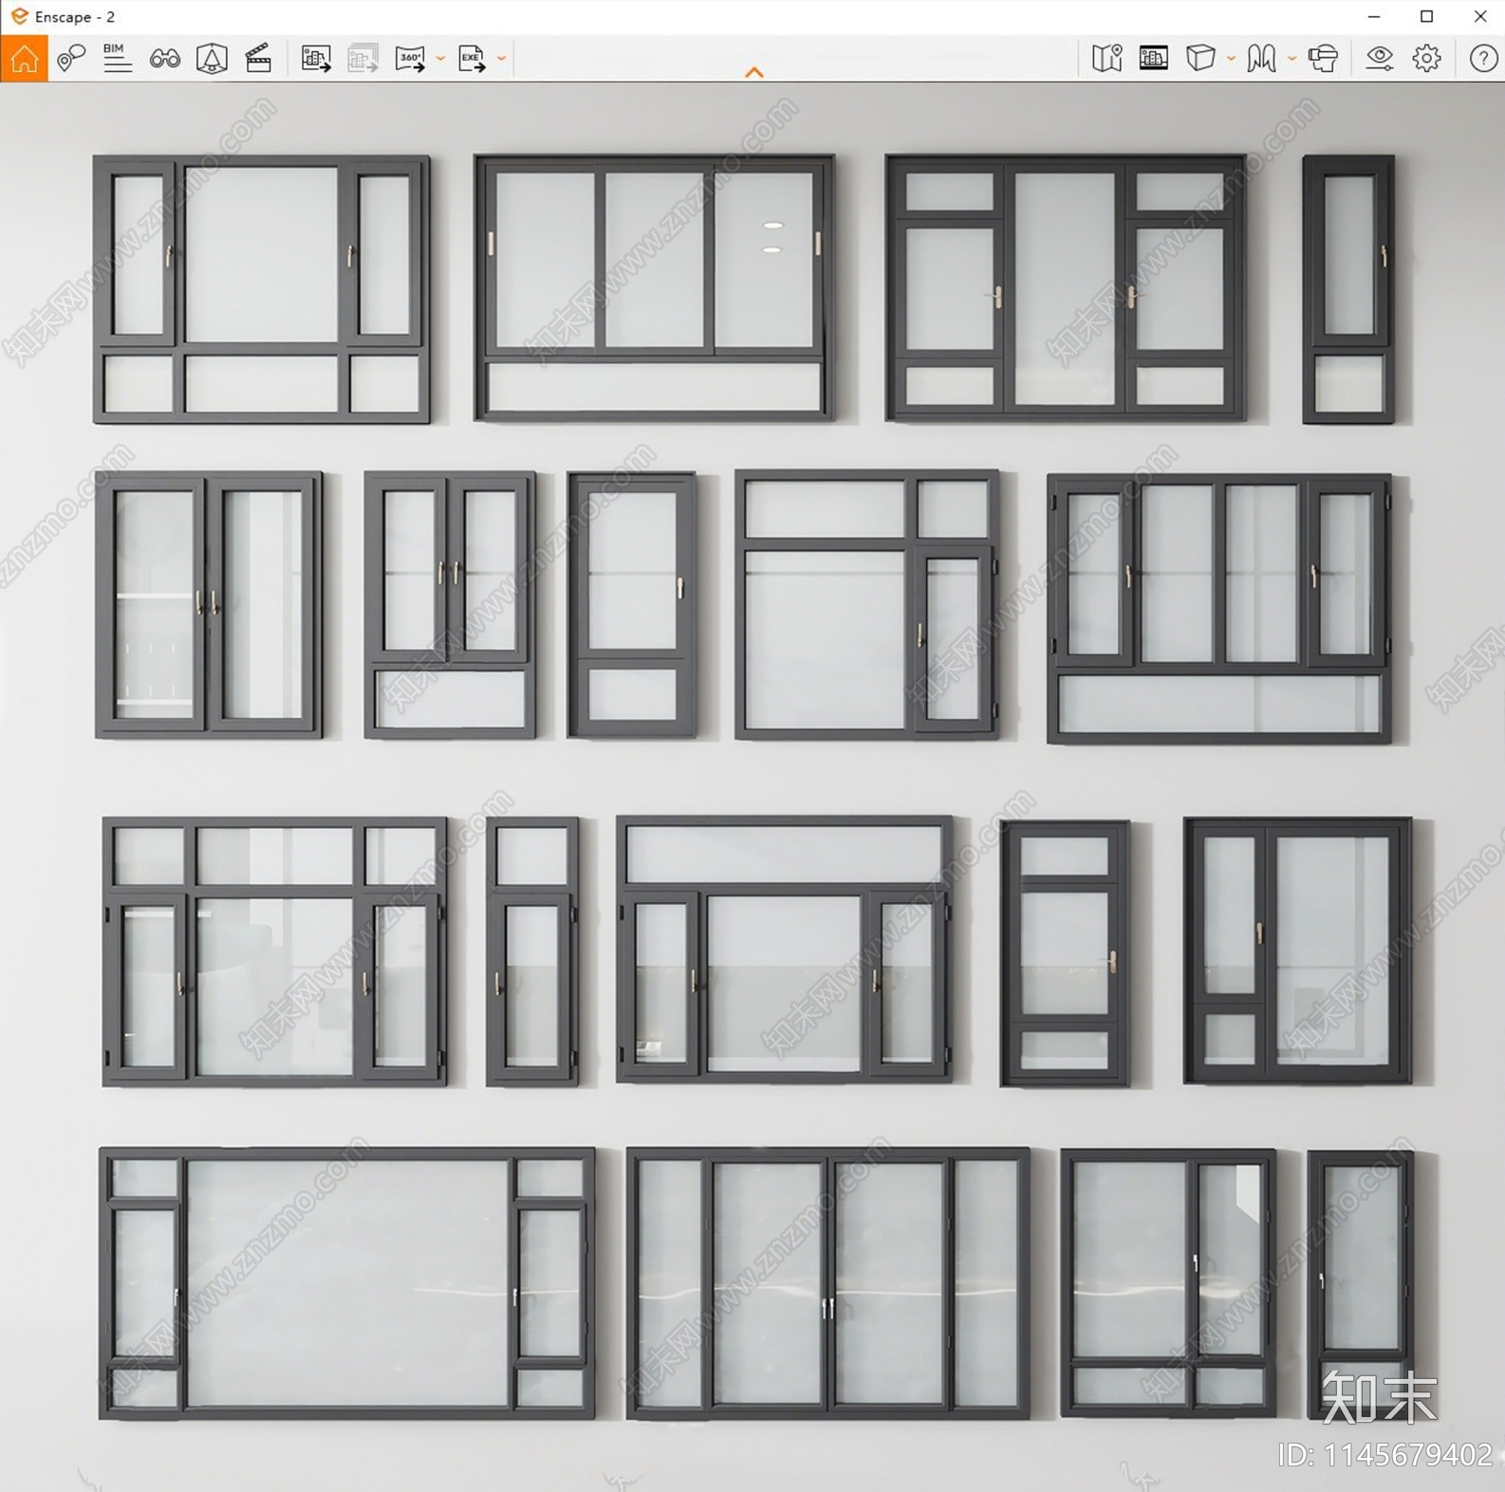1505x1492 pixels.
Task: Open visual settings with the eye icon
Action: tap(1380, 59)
